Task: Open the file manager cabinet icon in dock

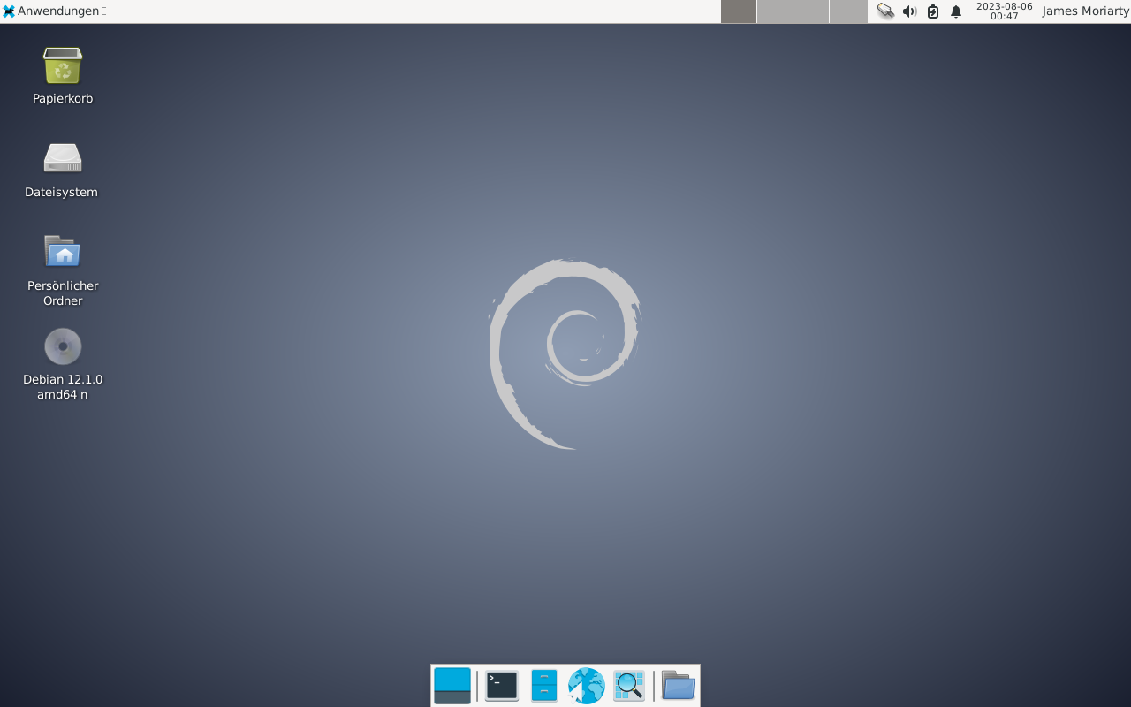Action: pos(544,686)
